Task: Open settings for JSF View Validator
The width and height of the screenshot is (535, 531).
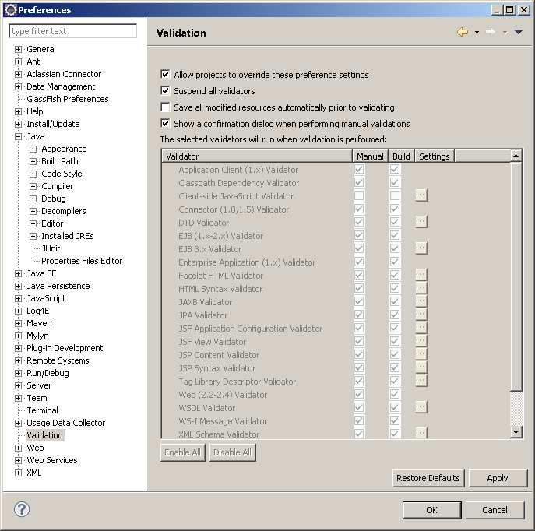Action: (421, 341)
